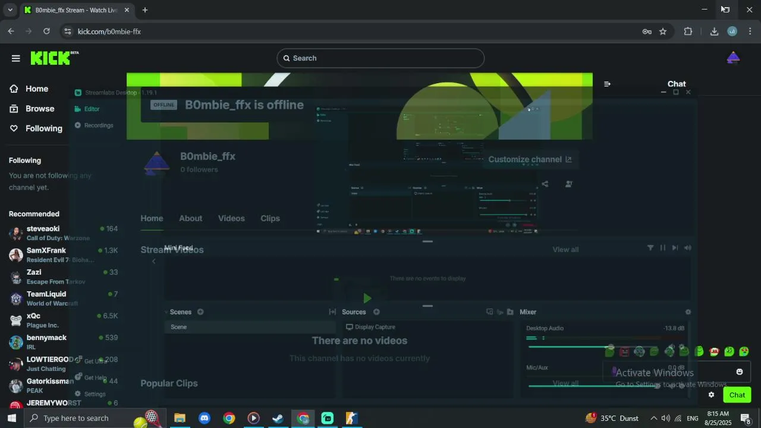Open Chrome extensions puzzle icon
The image size is (761, 428).
[688, 32]
